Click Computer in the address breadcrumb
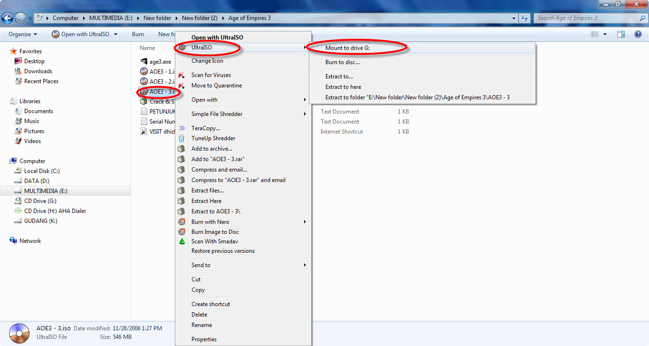The height and width of the screenshot is (346, 649). (66, 18)
